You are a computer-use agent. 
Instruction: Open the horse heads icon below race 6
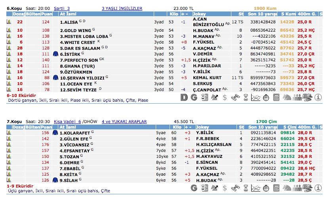[286, 97]
